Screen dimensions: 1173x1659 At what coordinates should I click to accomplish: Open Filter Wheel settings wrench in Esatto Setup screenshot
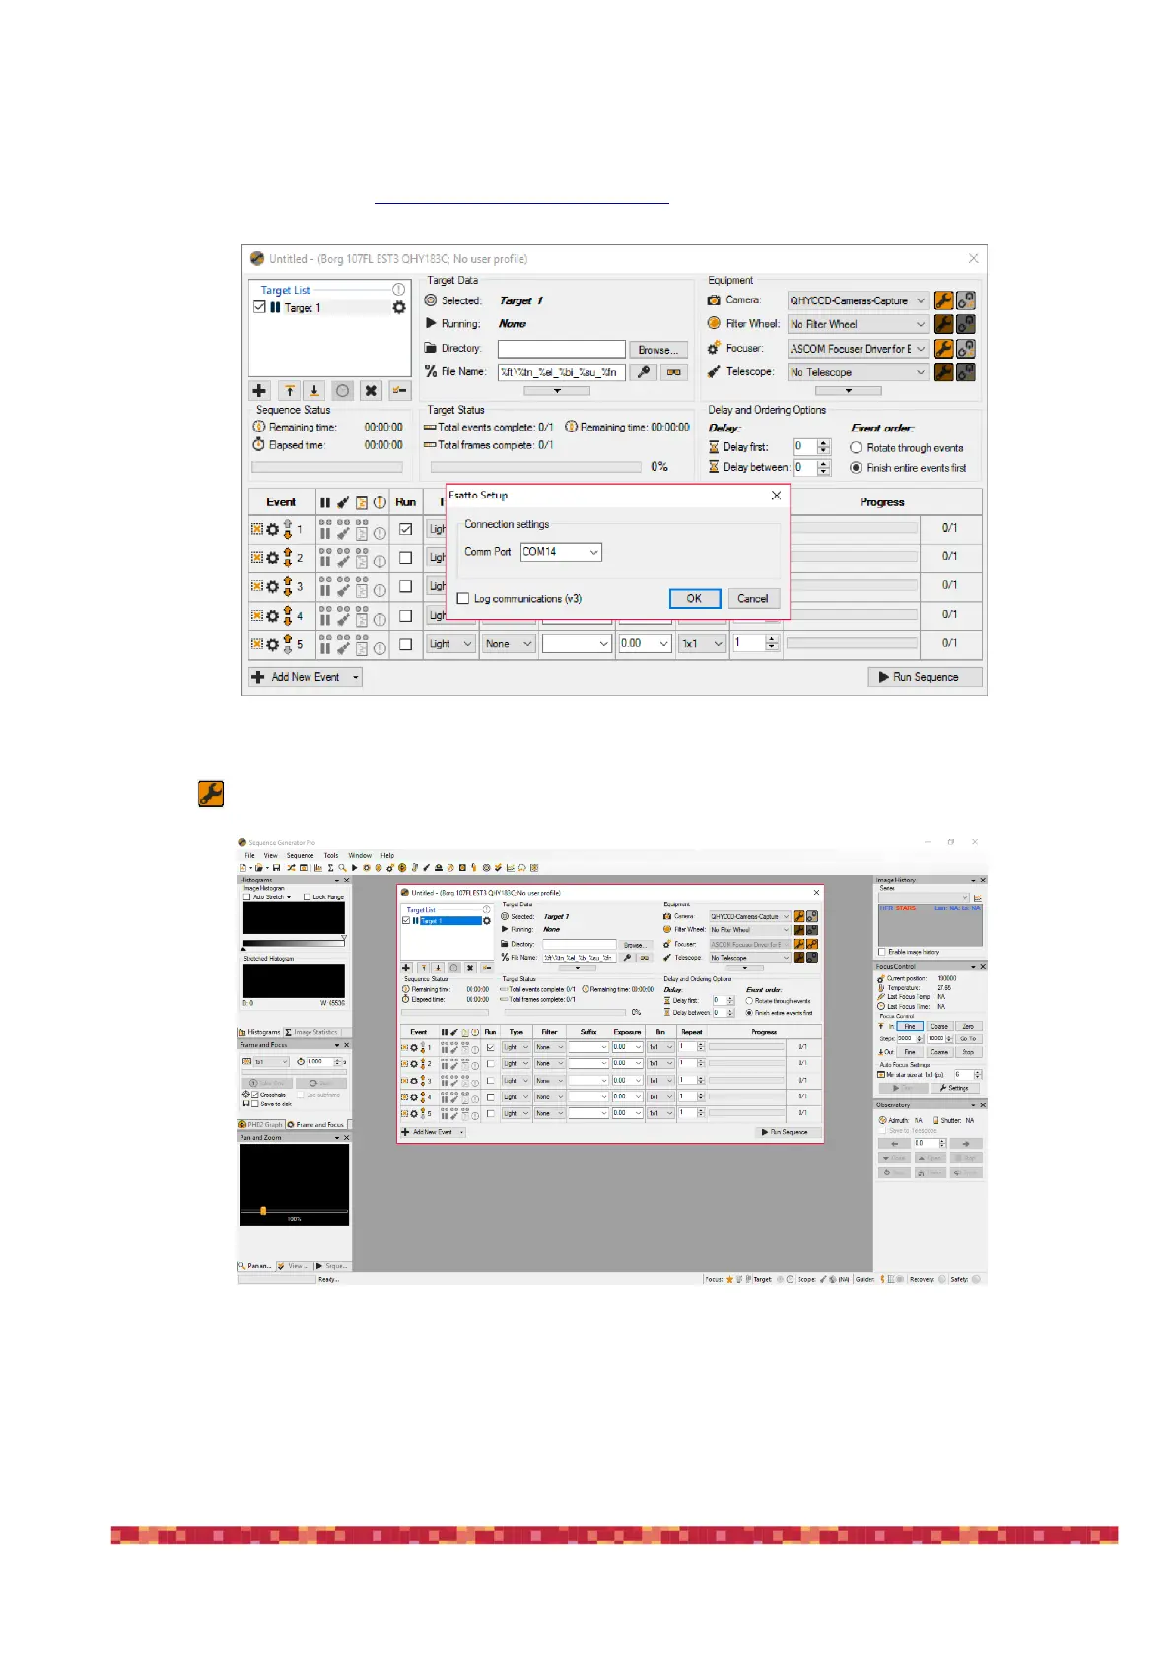coord(943,324)
